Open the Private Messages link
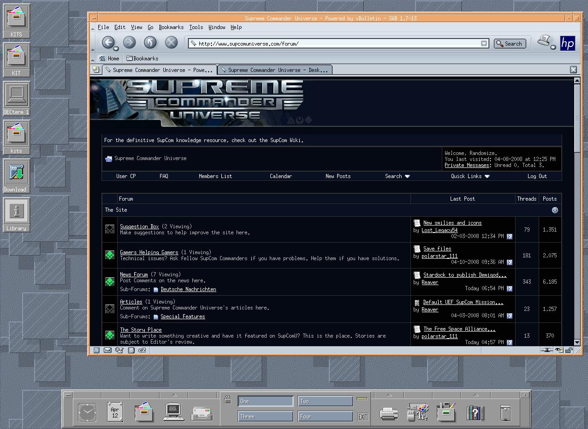588x429 pixels. coord(467,165)
